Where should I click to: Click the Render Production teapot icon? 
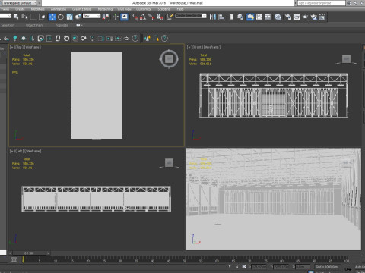pyautogui.click(x=305, y=17)
